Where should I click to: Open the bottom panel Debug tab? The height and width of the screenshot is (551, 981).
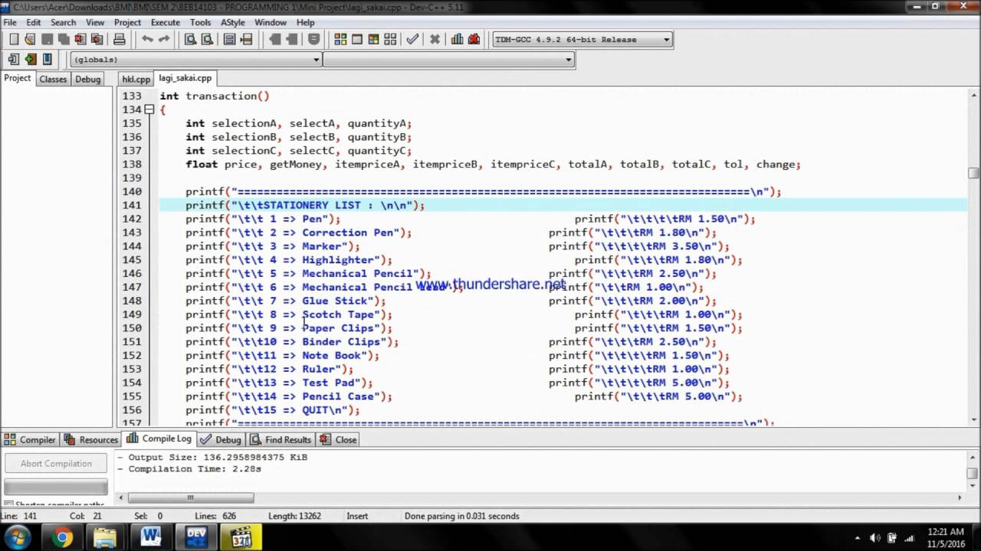tap(221, 439)
